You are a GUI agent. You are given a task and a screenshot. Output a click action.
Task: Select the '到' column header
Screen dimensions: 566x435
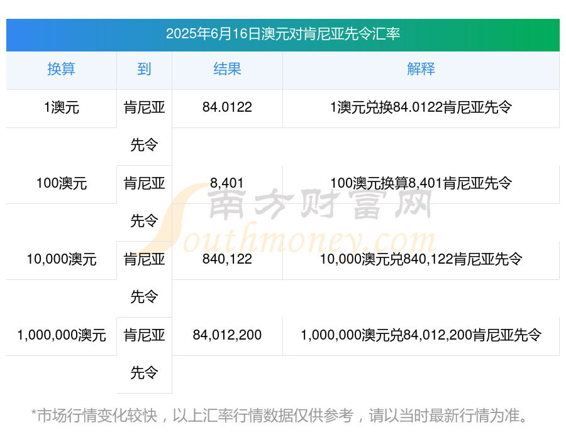[x=144, y=69]
